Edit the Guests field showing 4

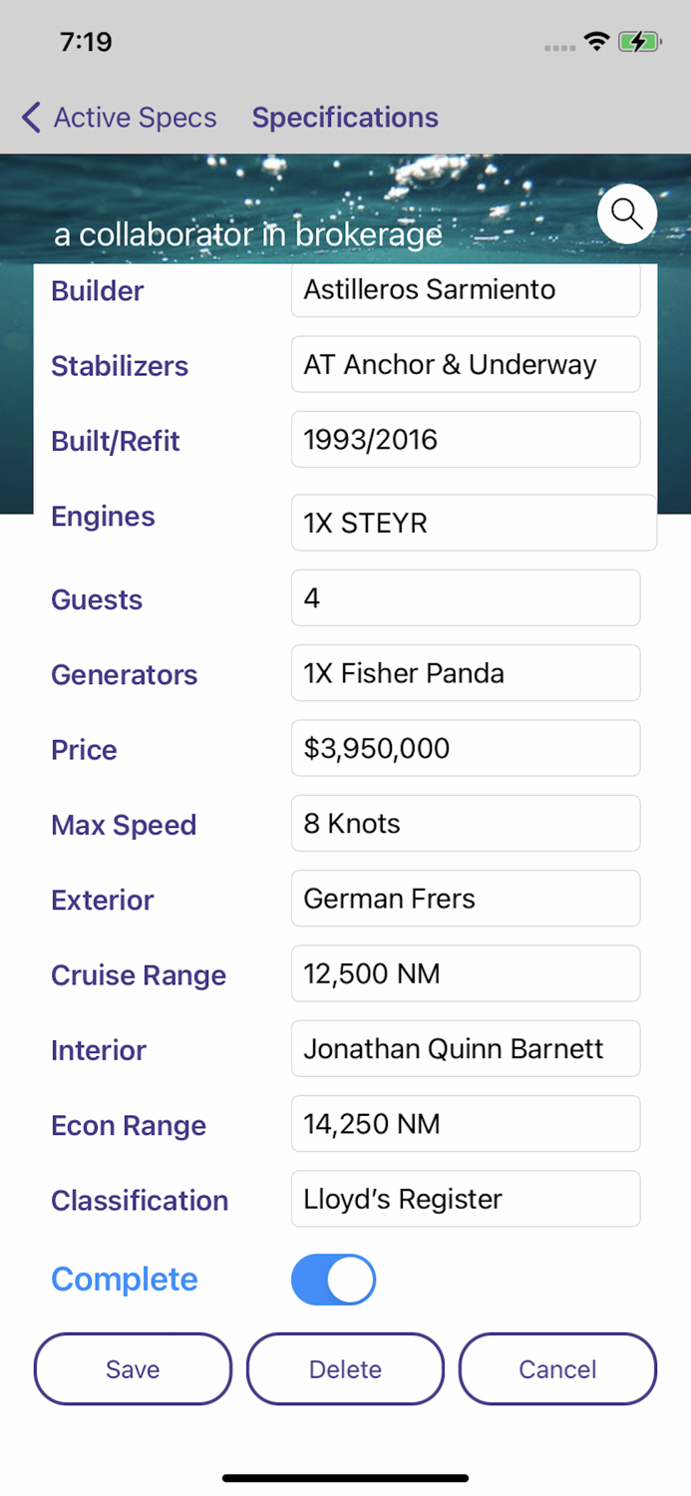tap(465, 597)
